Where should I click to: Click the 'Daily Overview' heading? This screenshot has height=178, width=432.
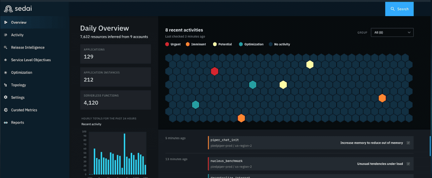pyautogui.click(x=105, y=28)
